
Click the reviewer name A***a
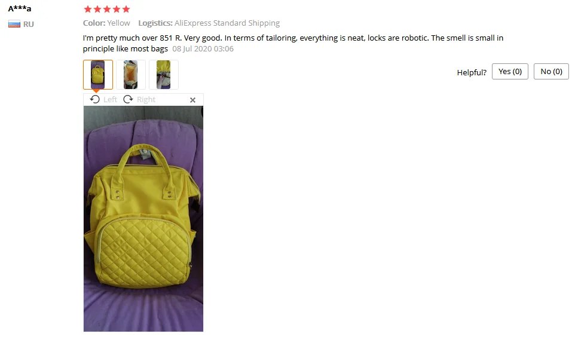[20, 8]
